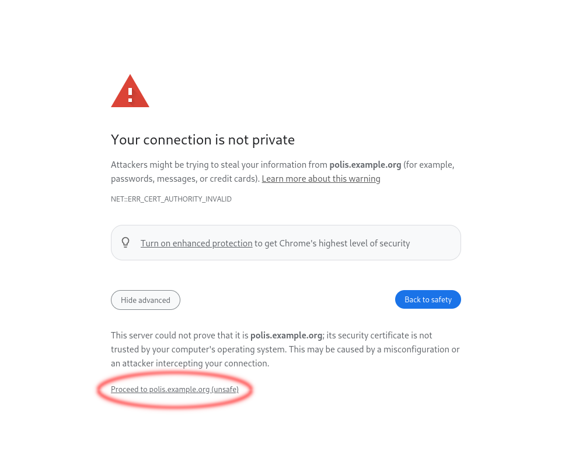Click the lightbulb icon in the protection banner
Screen dimensions: 572x466
click(x=125, y=242)
